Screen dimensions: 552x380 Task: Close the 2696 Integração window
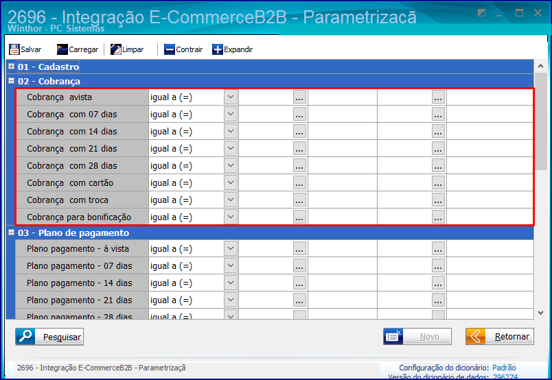pos(538,13)
